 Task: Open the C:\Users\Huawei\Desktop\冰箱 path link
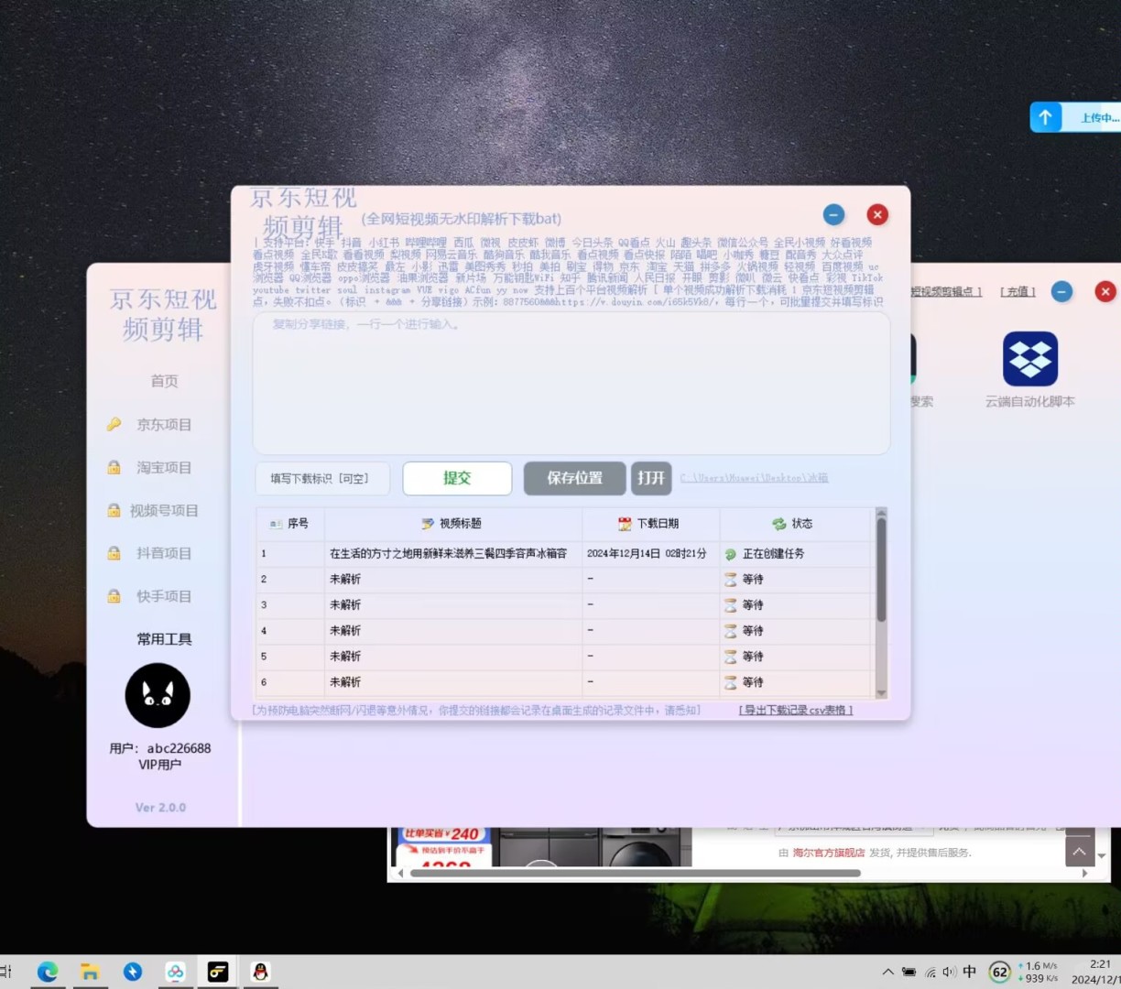pyautogui.click(x=754, y=478)
